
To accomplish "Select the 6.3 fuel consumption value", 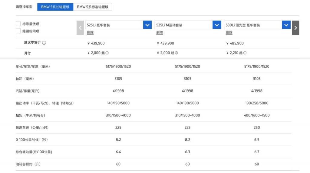I will pos(187,152).
